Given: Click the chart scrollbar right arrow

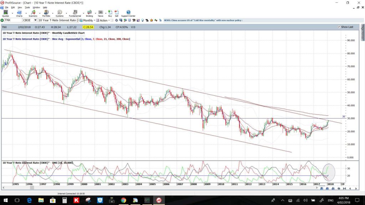Looking at the screenshot, I should coord(317,188).
